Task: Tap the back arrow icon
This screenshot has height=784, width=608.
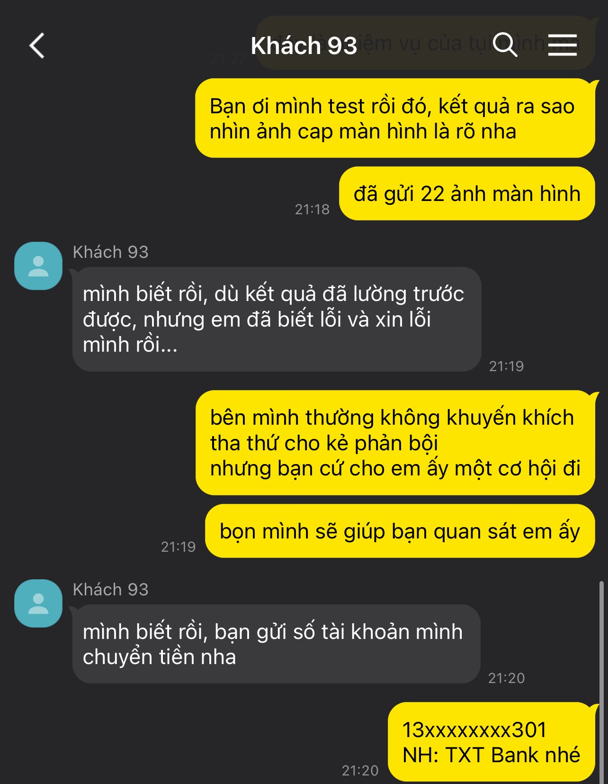Action: pyautogui.click(x=37, y=46)
